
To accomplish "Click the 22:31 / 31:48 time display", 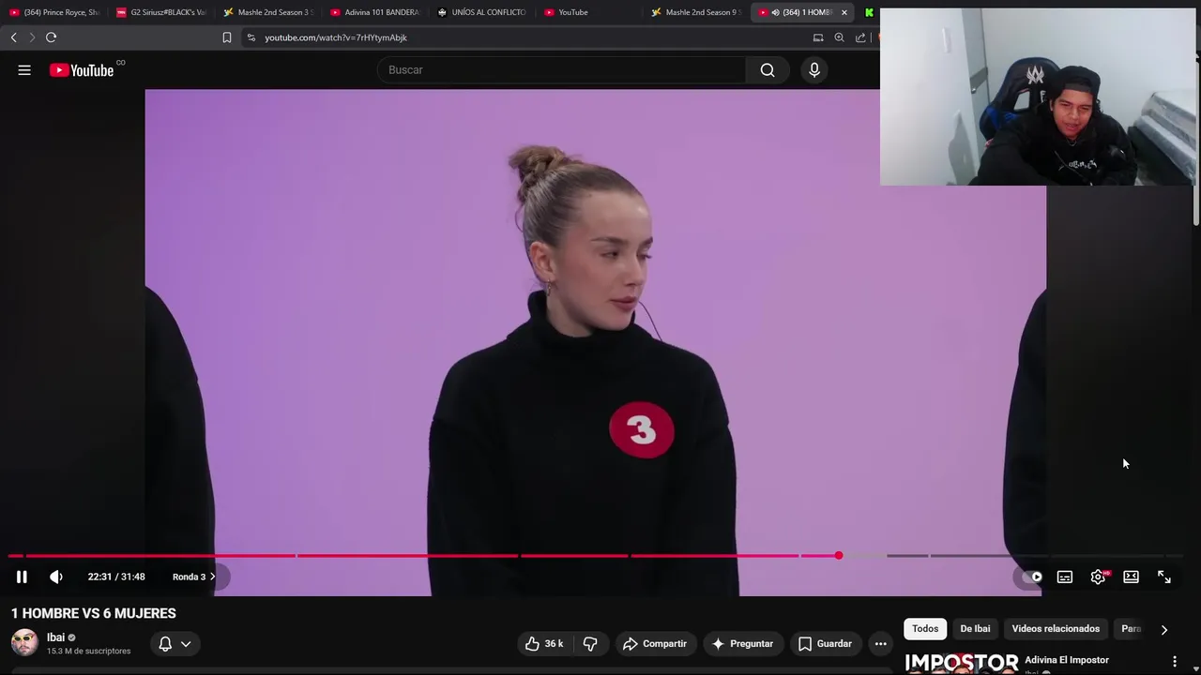I will 116,577.
